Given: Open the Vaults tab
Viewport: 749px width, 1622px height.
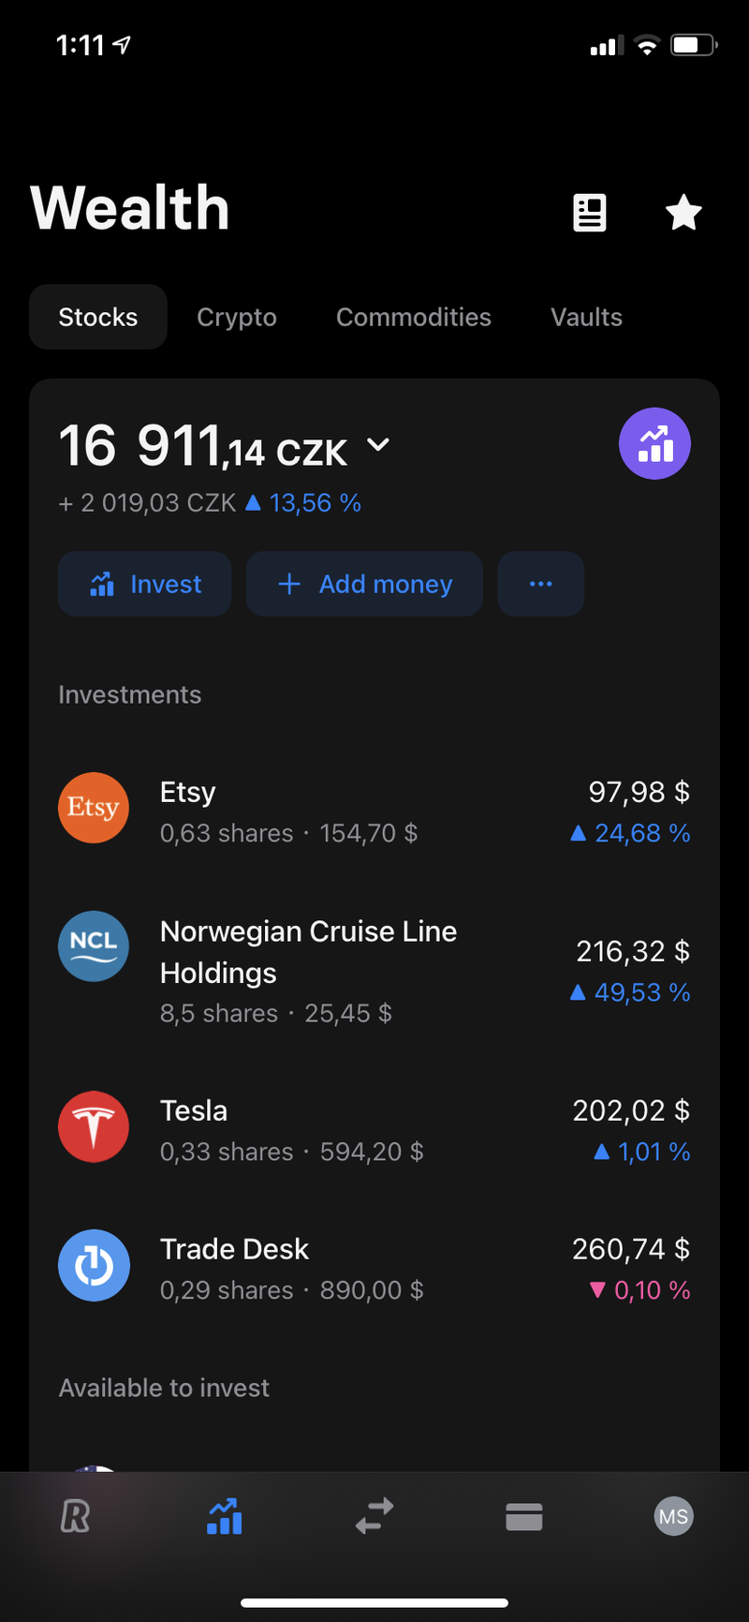Looking at the screenshot, I should [586, 318].
